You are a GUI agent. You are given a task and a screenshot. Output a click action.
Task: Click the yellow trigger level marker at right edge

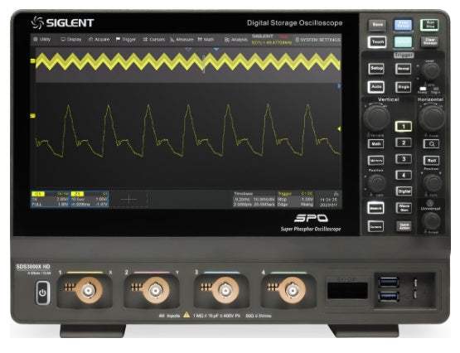tap(339, 128)
